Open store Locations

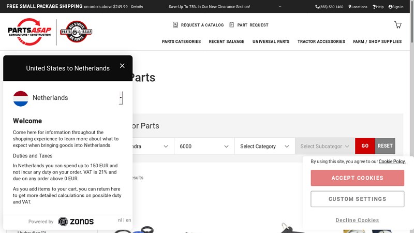point(358,7)
